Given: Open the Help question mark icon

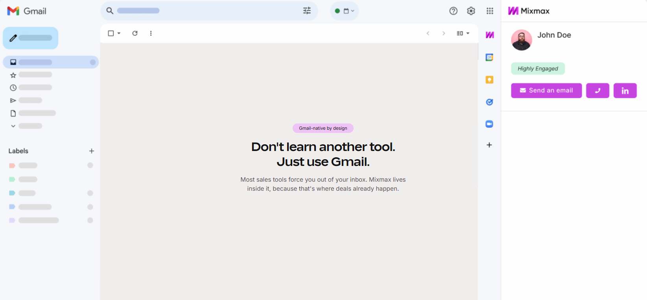Looking at the screenshot, I should click(x=453, y=11).
